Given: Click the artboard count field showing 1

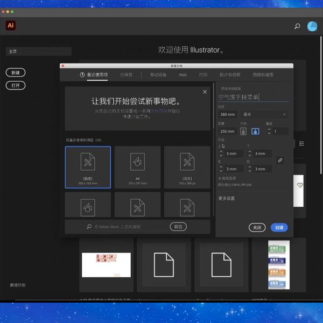Looking at the screenshot, I should pos(280,131).
